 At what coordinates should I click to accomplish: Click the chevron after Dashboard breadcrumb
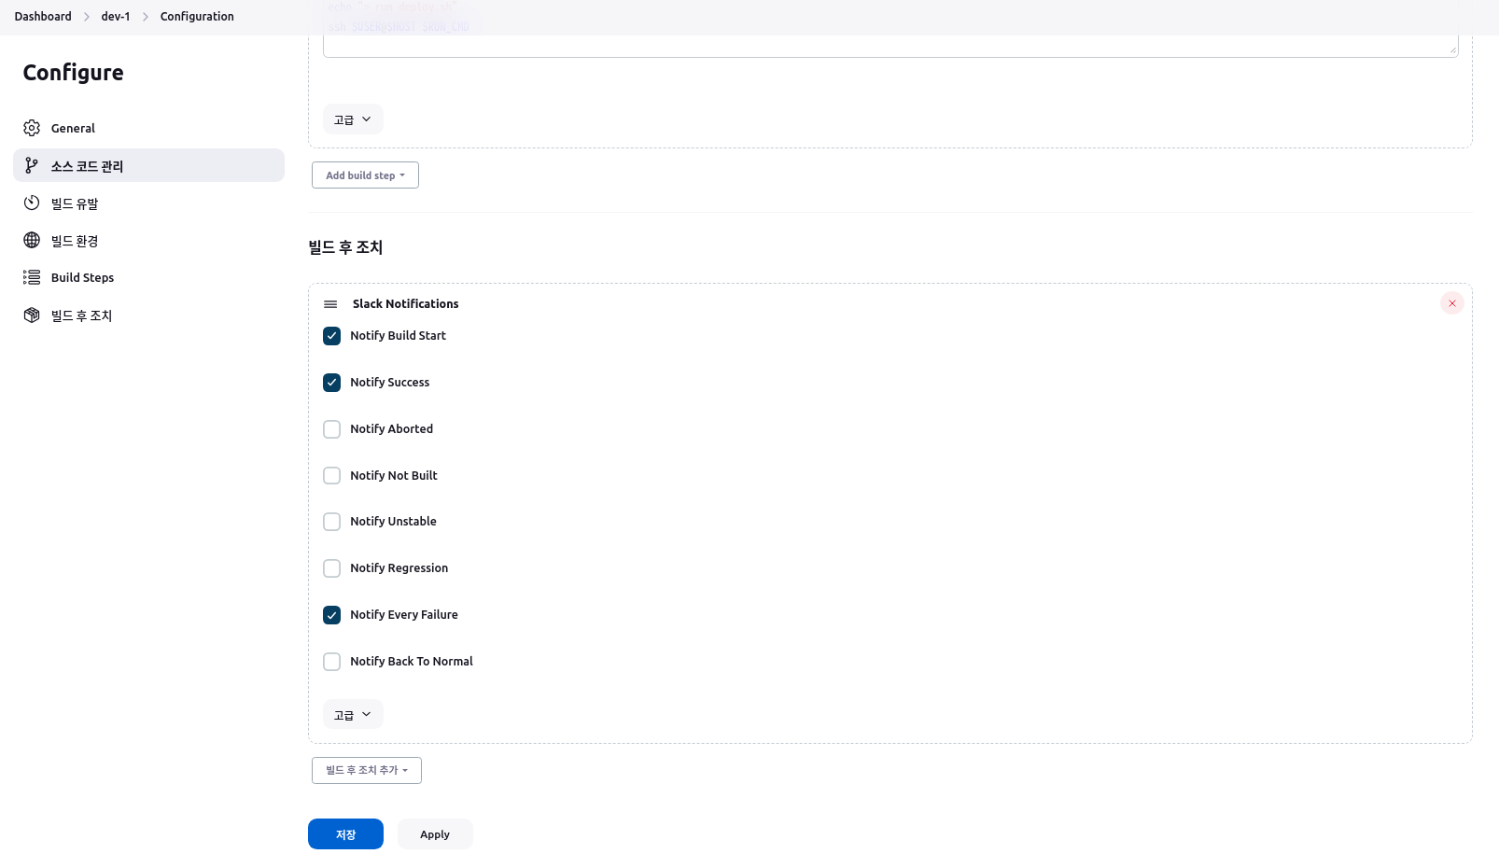[87, 17]
